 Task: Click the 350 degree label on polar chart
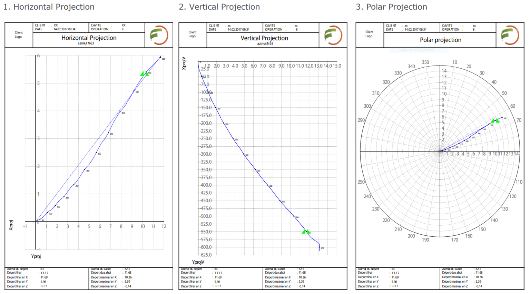coord(425,62)
